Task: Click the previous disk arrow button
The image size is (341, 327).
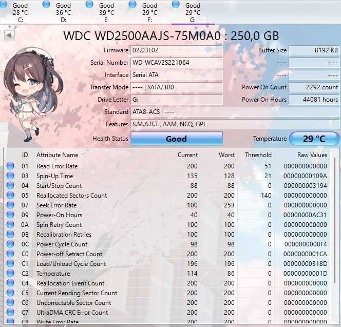Action: click(x=9, y=35)
